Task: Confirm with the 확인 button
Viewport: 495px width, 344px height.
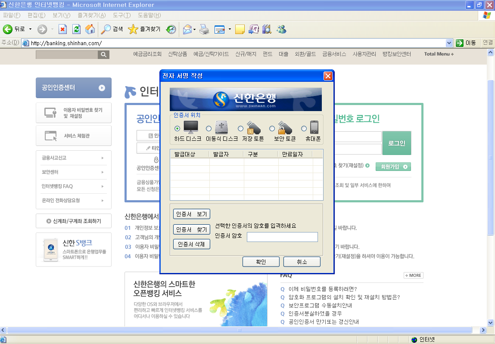Action: click(x=261, y=262)
